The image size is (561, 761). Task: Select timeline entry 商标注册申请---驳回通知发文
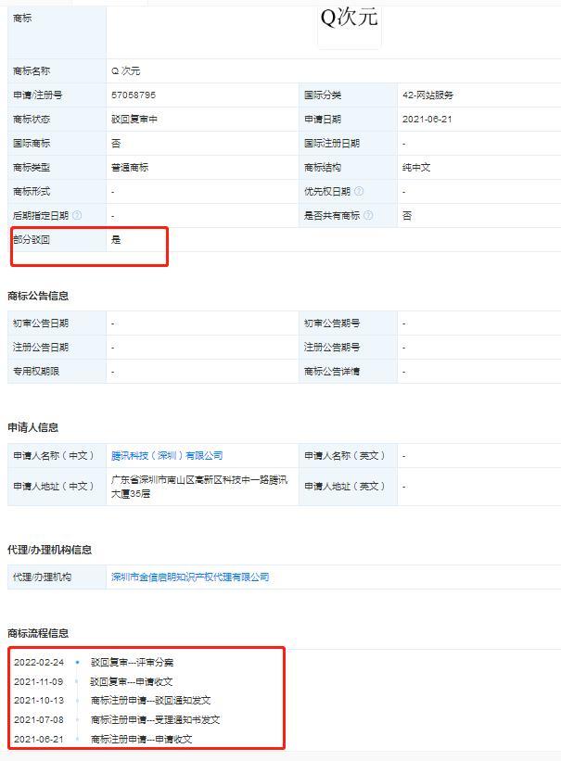(x=150, y=701)
